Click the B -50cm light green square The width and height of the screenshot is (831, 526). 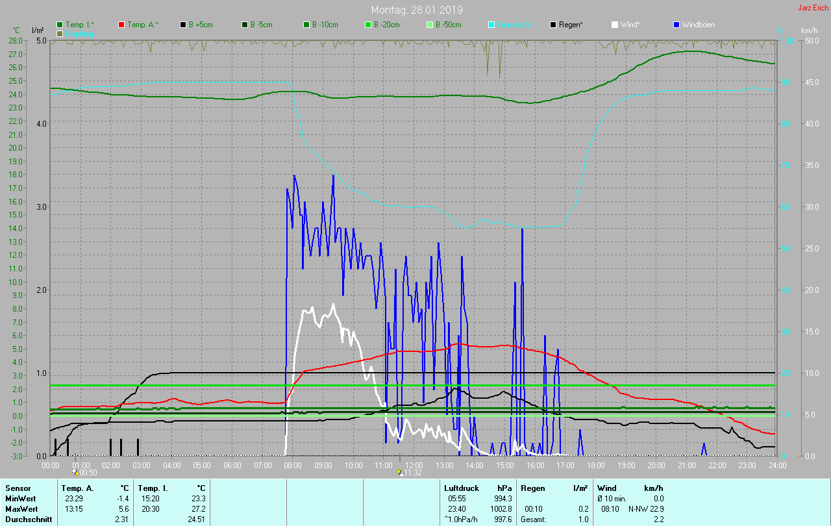pos(430,25)
